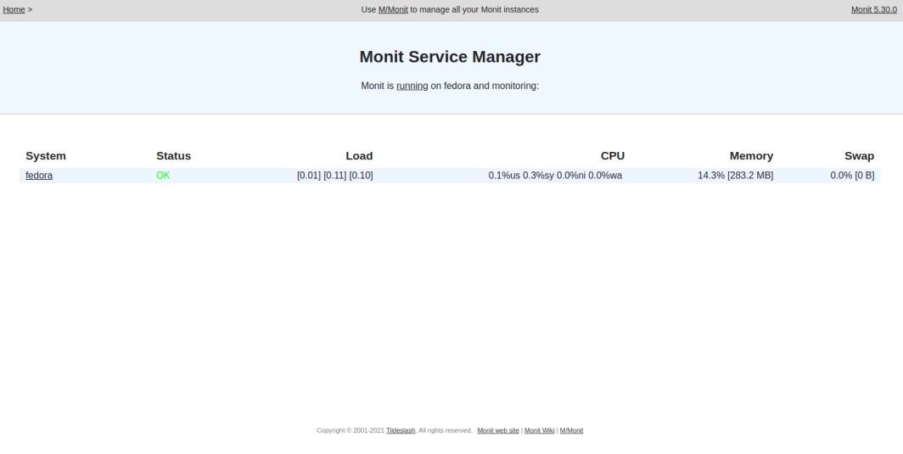Open the Monit web site footer link
903x454 pixels.
498,430
